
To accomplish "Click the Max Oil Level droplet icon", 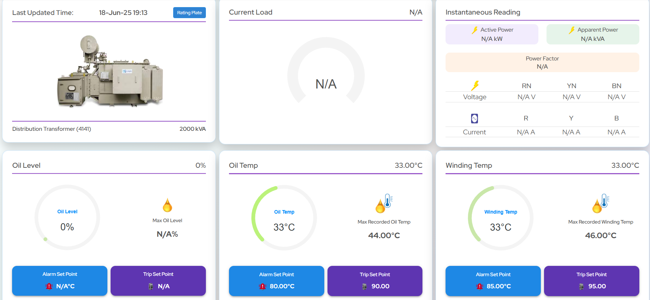I will (167, 205).
